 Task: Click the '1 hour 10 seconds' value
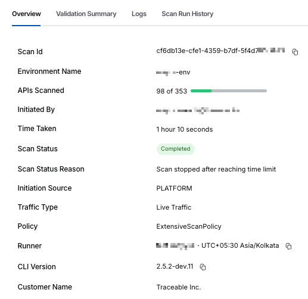pyautogui.click(x=185, y=129)
